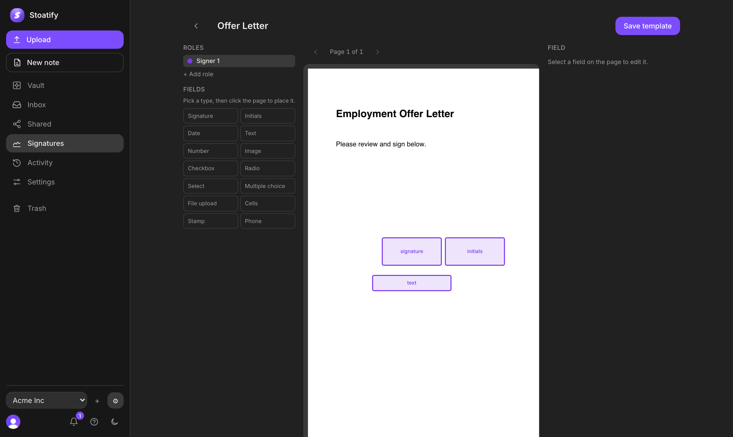Click the Page 1 of 1 indicator
The image size is (733, 437).
coord(346,52)
